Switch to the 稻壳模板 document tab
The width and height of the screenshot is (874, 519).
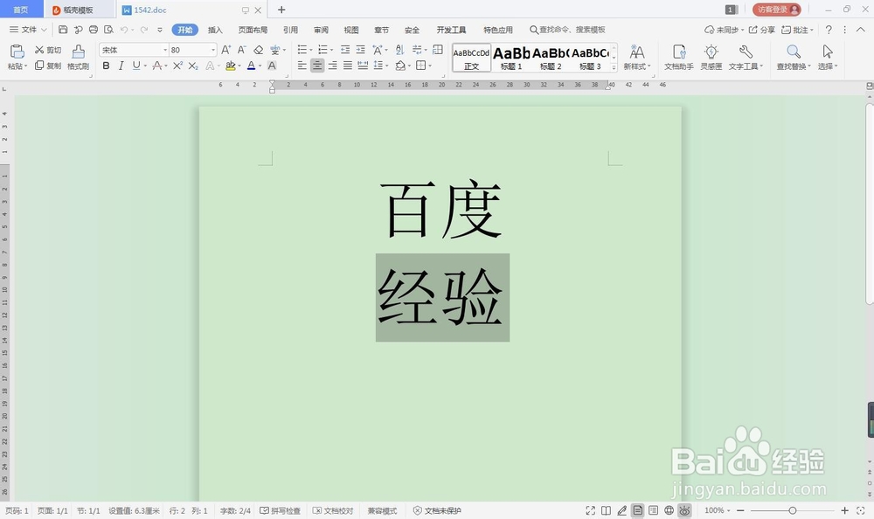point(78,10)
